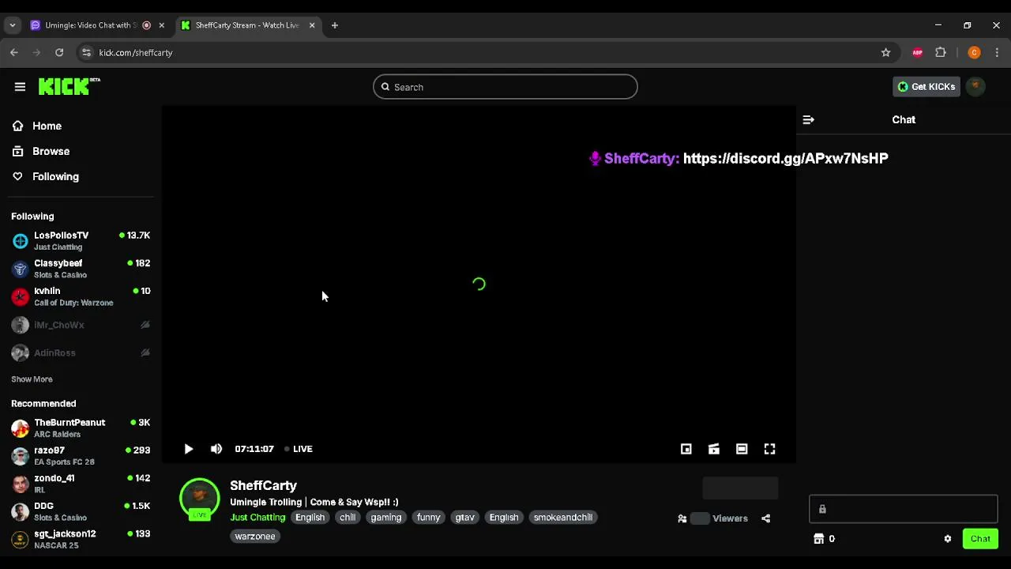Expand Show More following list
Viewport: 1011px width, 569px height.
[x=32, y=379]
